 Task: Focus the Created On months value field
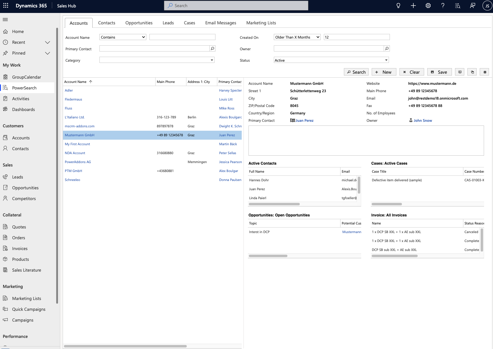coord(357,37)
